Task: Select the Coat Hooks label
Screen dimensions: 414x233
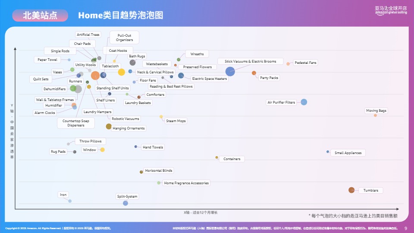Action: 118,50
